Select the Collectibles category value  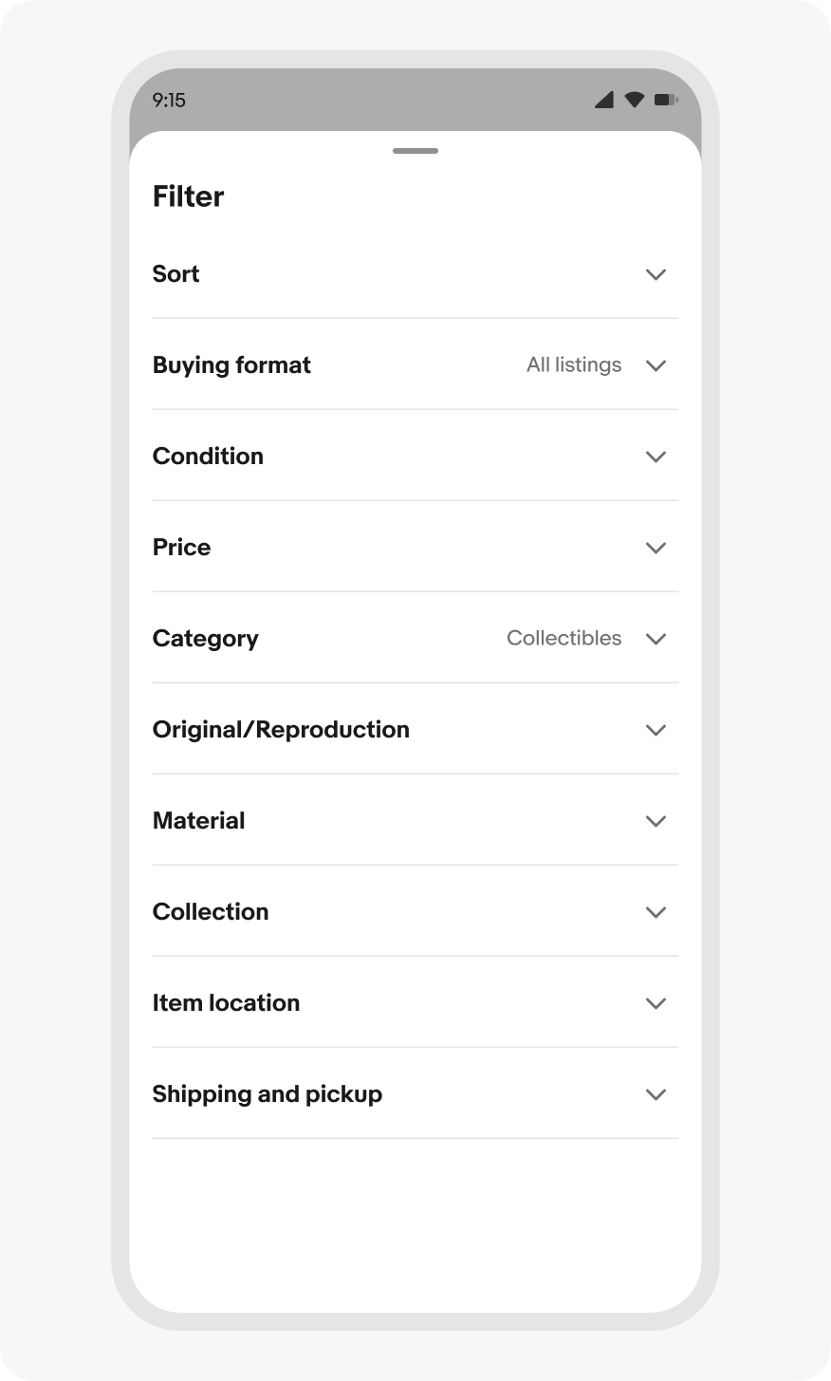563,638
